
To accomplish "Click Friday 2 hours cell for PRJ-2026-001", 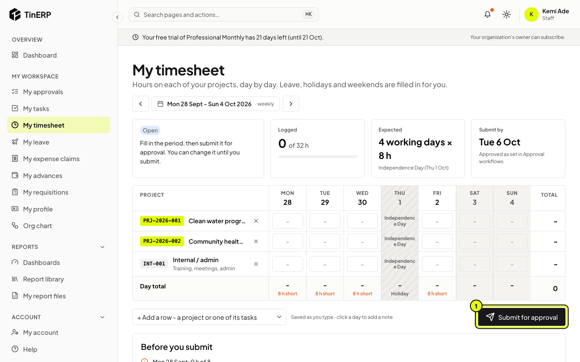I will (437, 221).
